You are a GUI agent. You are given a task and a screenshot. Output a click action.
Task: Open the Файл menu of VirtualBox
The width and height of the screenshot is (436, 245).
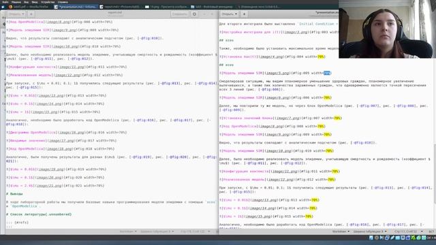(5, 2)
